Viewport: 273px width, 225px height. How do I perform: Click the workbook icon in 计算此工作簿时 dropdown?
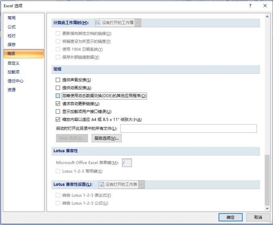pyautogui.click(x=98, y=22)
